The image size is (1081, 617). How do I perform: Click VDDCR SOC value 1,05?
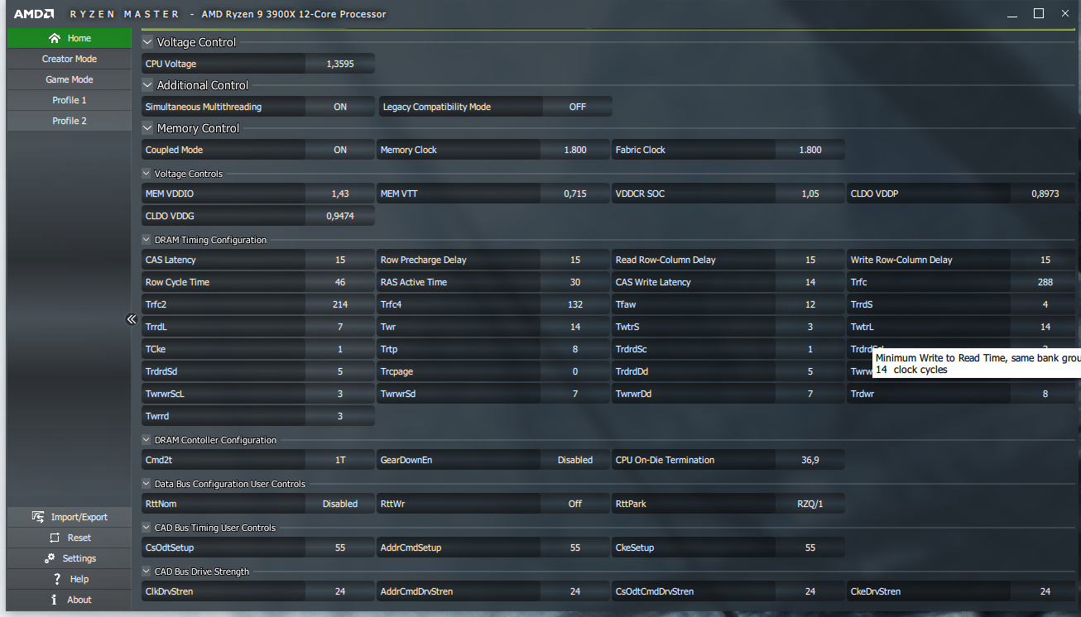tap(810, 194)
